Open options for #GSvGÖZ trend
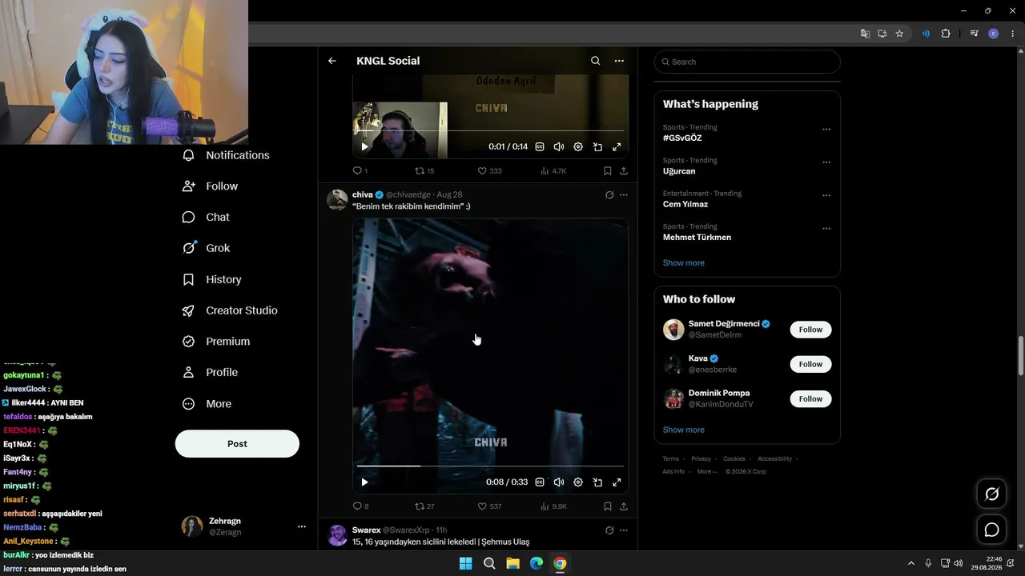Image resolution: width=1025 pixels, height=576 pixels. click(826, 130)
